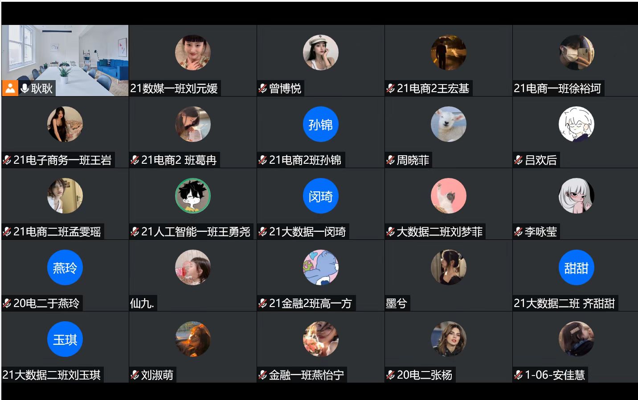Click muted mic icon beside 李咏莹

(519, 232)
